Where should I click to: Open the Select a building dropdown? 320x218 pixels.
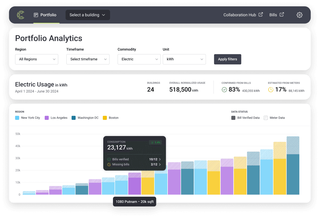(88, 15)
